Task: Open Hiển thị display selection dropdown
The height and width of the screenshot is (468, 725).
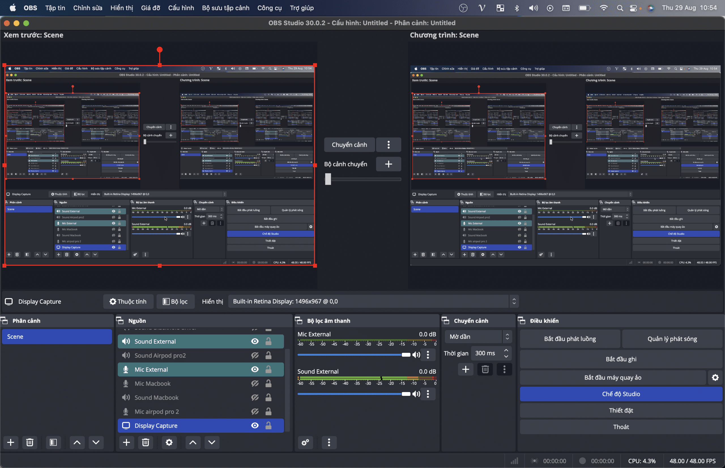Action: [373, 301]
